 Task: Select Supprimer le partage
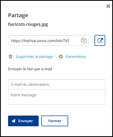(34, 57)
